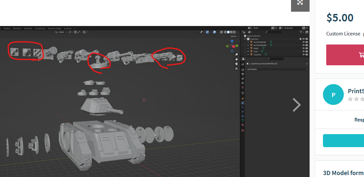364x177 pixels.
Task: Switch to the Geometry Nodes workspace tab
Action: click(x=54, y=29)
